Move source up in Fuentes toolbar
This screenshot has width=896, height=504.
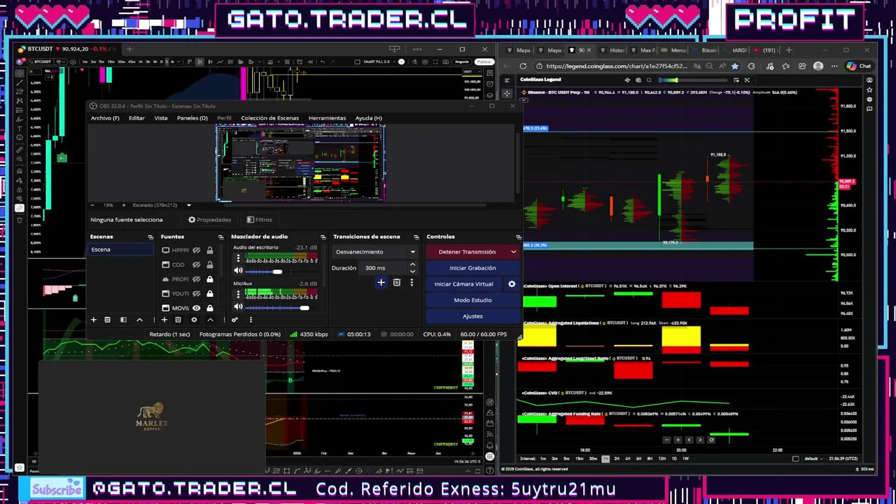coord(210,320)
